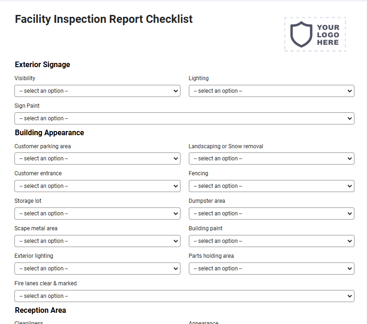Open the Scape metal area dropdown

[97, 241]
